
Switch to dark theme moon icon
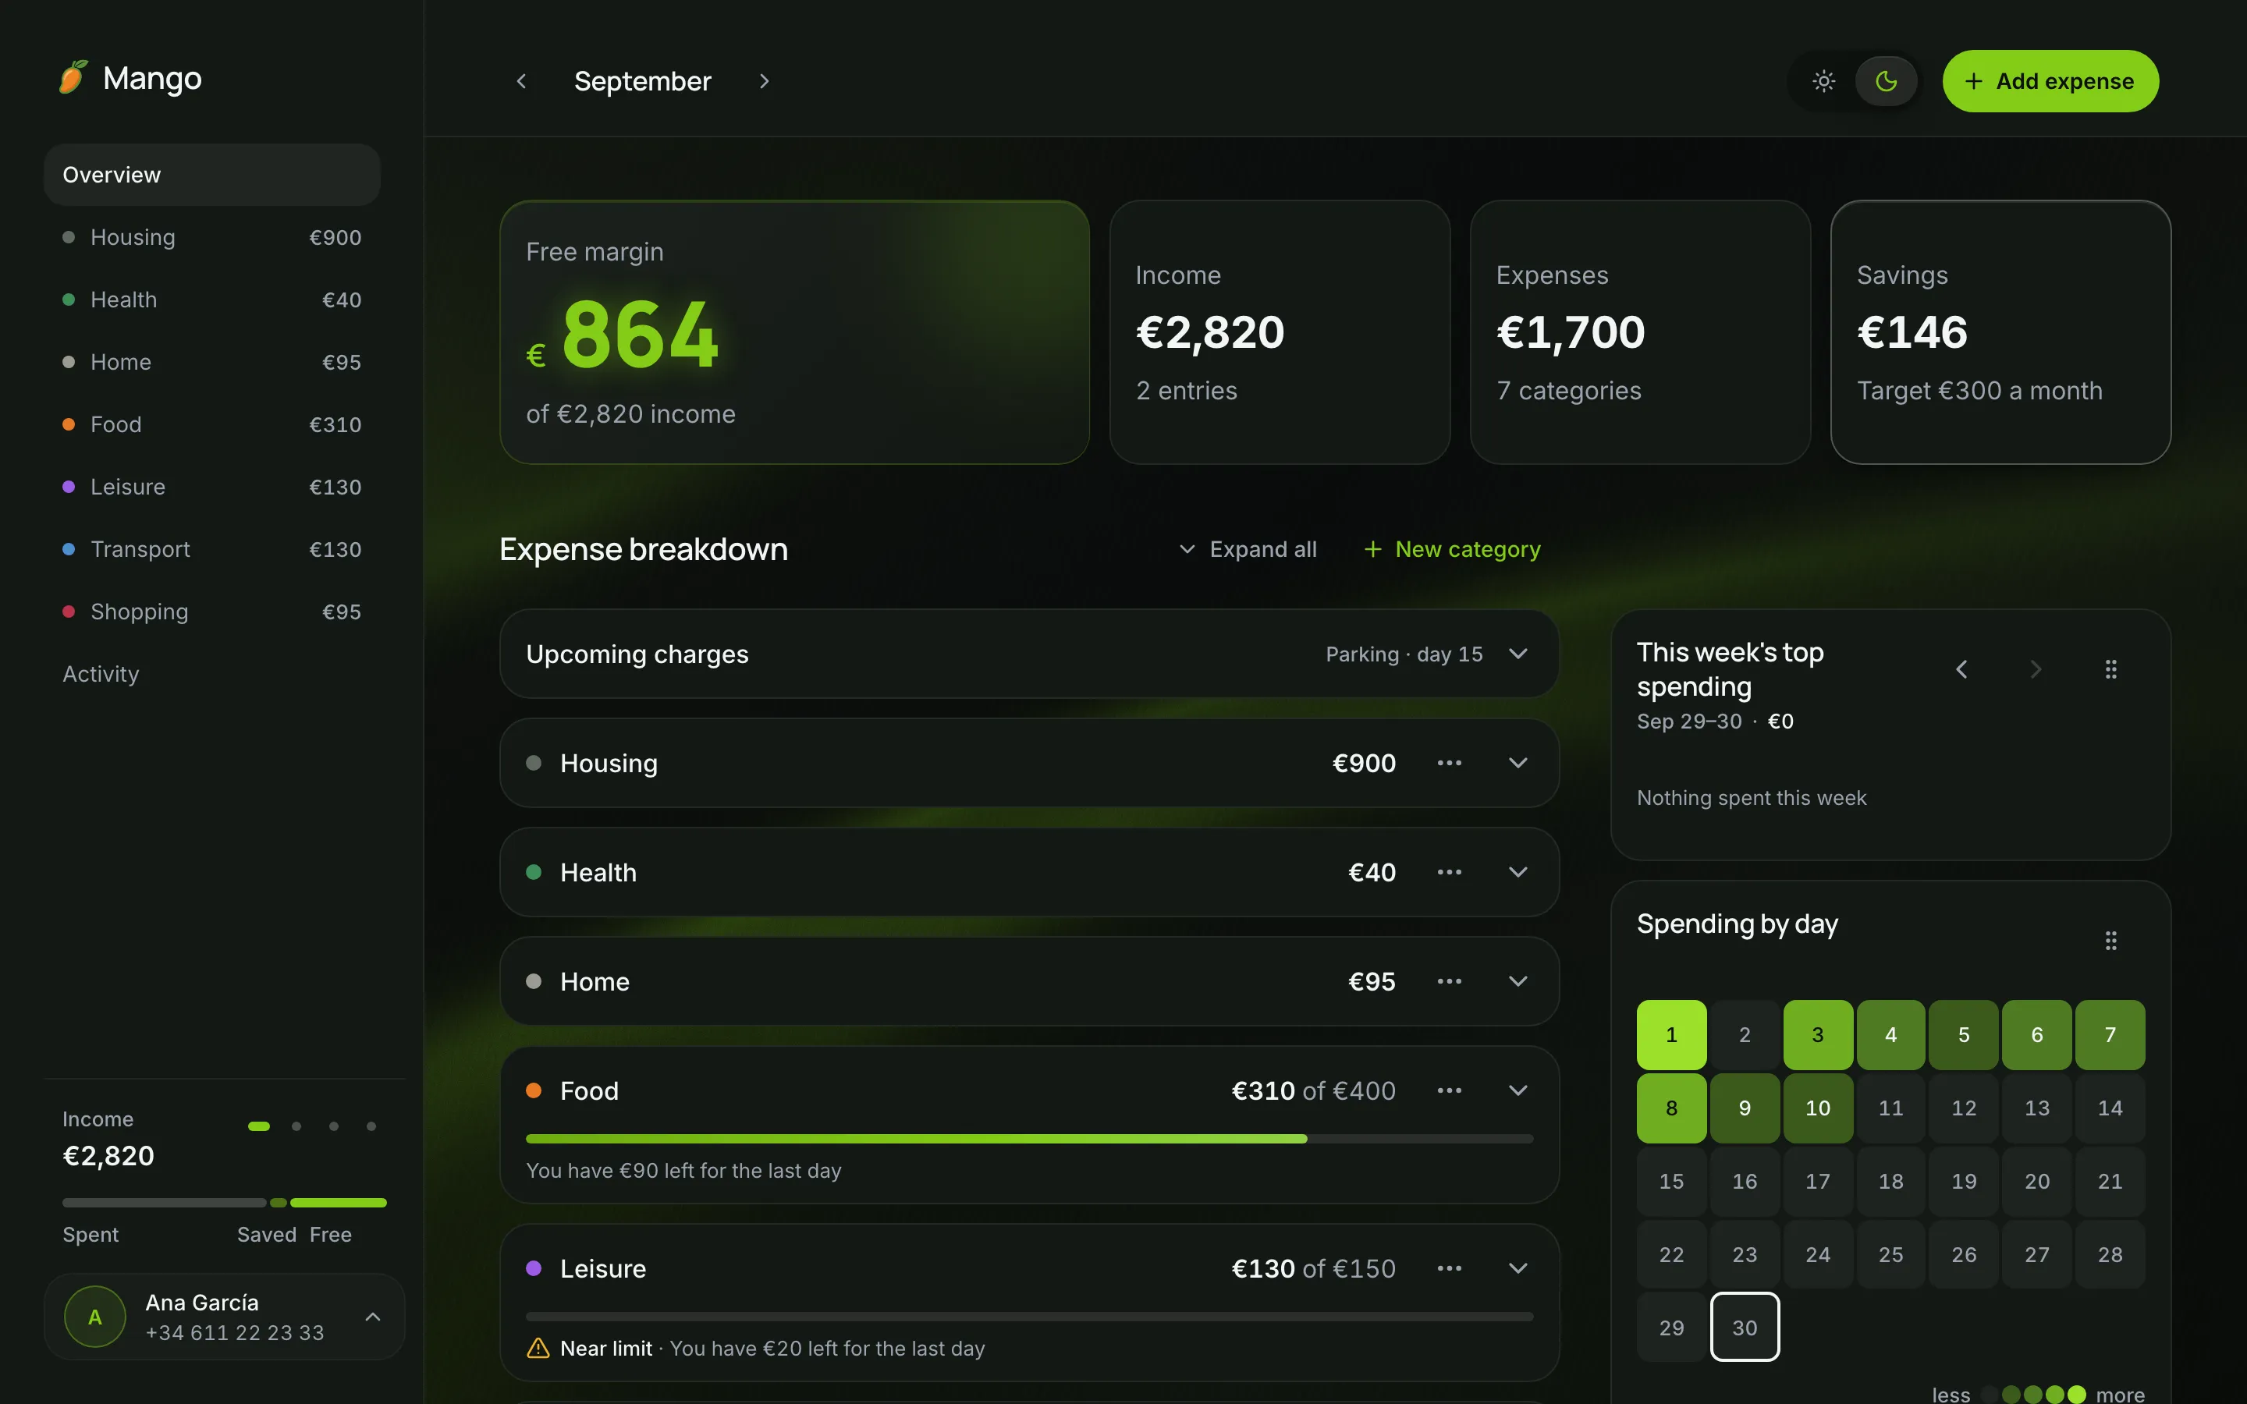point(1886,81)
